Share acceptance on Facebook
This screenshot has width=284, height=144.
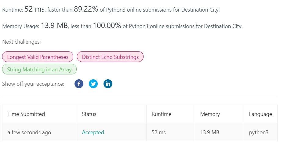79,84
